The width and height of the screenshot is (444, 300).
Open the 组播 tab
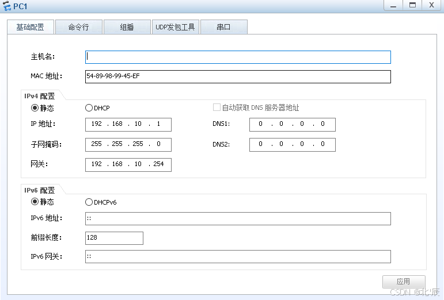tap(127, 27)
